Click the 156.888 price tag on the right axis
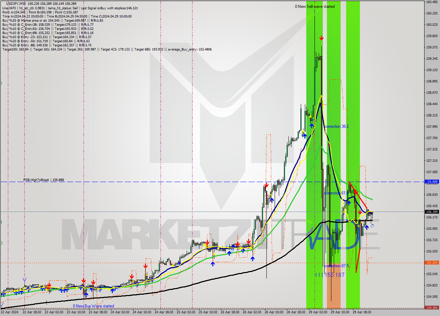 tap(432, 181)
